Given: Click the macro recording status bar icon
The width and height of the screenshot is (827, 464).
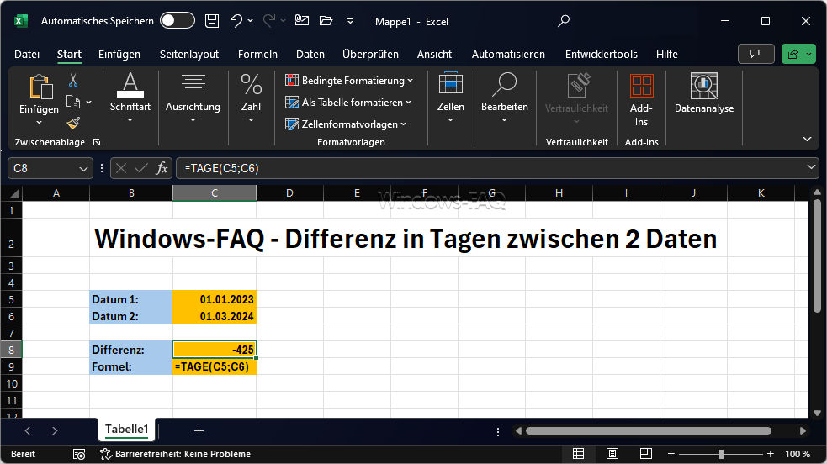Looking at the screenshot, I should 79,454.
